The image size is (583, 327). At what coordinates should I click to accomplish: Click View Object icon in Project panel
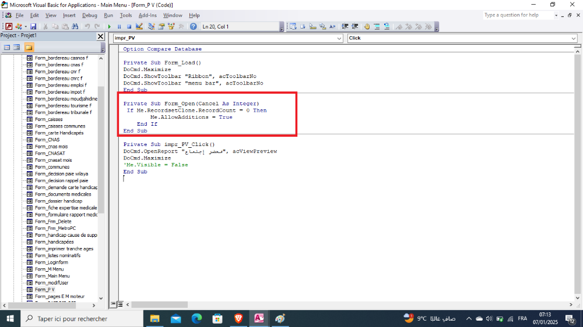click(17, 48)
